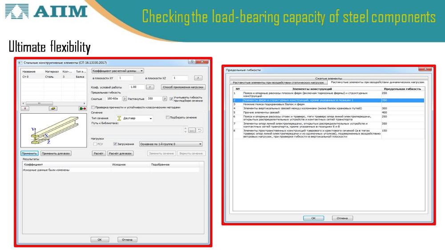This screenshot has height=250, width=445.
Task: Toggle the Подбирать сечение checkbox
Action: (x=168, y=118)
